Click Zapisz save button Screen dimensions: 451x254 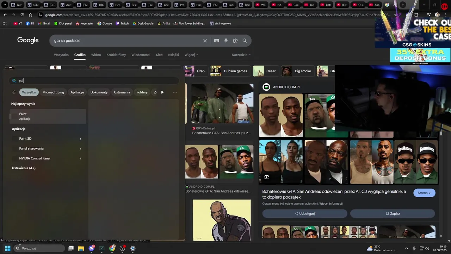(393, 213)
